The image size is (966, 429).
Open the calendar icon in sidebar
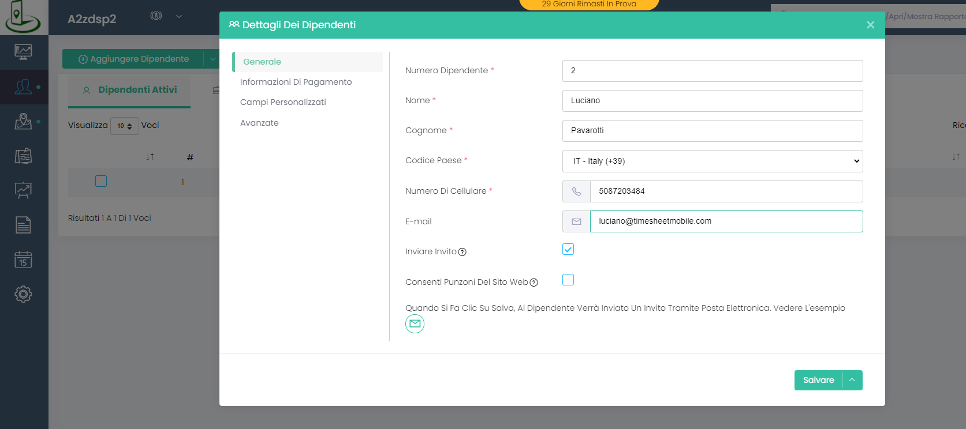[23, 259]
